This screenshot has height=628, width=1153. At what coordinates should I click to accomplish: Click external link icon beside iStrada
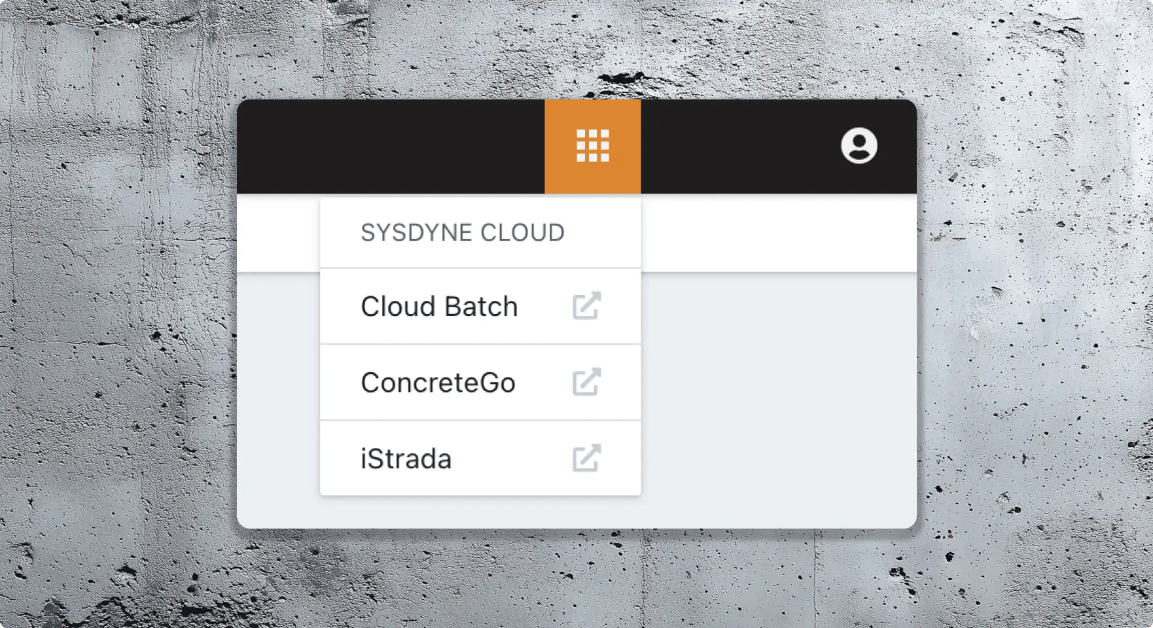point(586,458)
